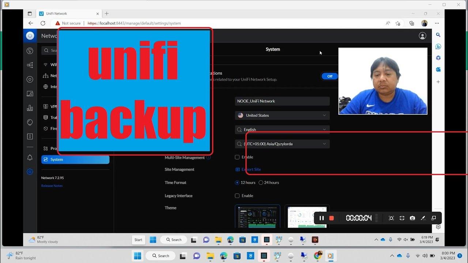Open the Release Notes link
468x263 pixels.
click(52, 186)
